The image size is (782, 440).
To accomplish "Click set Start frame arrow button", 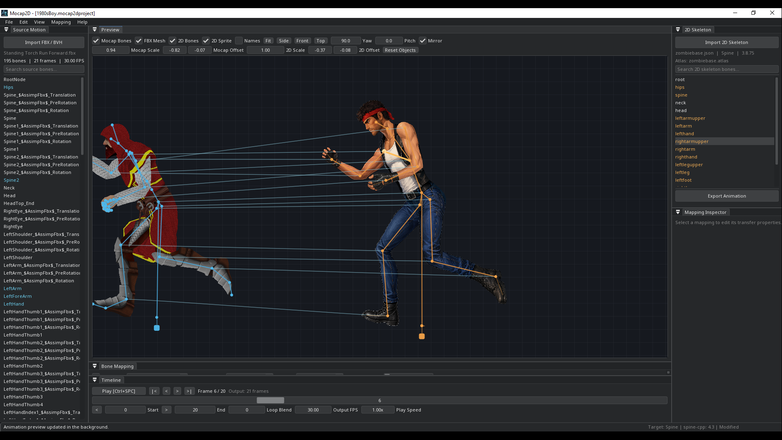I will 97,410.
